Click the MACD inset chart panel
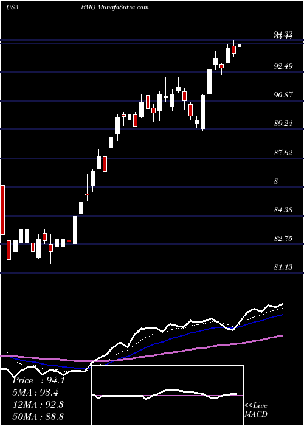Viewport: 304px width, 426px height. 167,396
